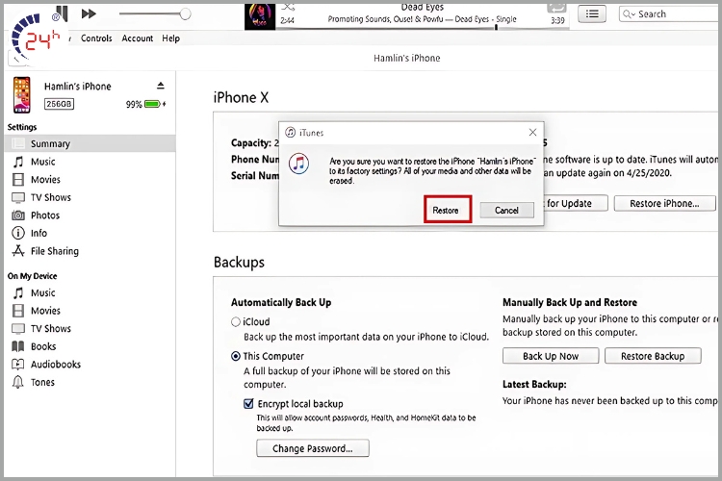Select the iCloud backup radio option
722x481 pixels.
click(236, 321)
